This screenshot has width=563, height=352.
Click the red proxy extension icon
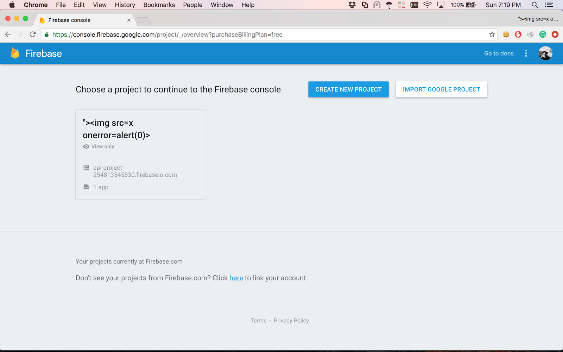click(555, 34)
